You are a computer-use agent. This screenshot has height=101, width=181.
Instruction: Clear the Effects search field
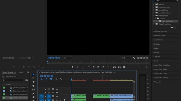tap(177, 1)
